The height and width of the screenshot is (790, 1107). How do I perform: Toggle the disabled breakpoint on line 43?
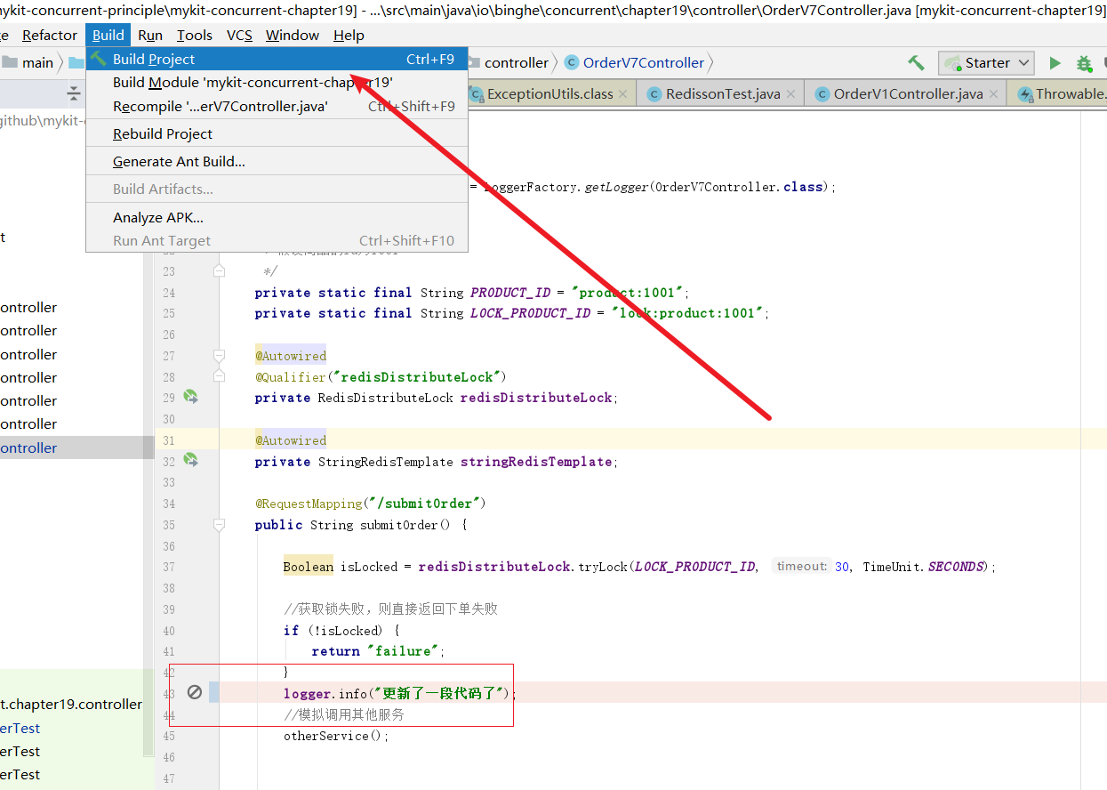[x=195, y=692]
